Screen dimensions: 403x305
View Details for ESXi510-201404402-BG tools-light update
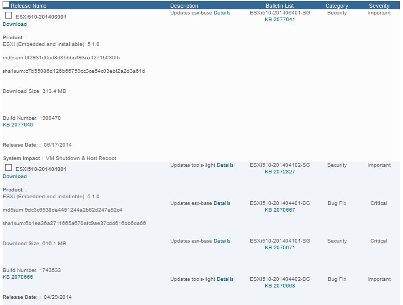click(225, 279)
